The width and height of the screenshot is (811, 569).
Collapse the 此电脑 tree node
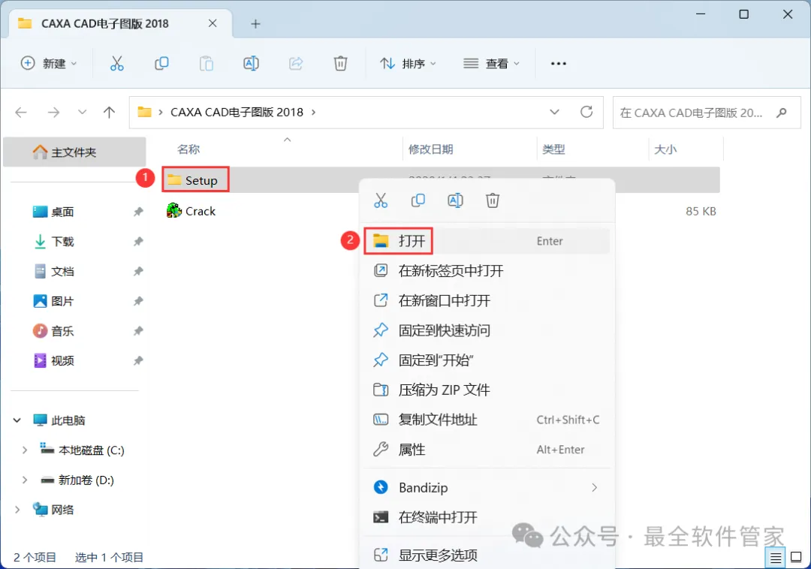click(17, 420)
